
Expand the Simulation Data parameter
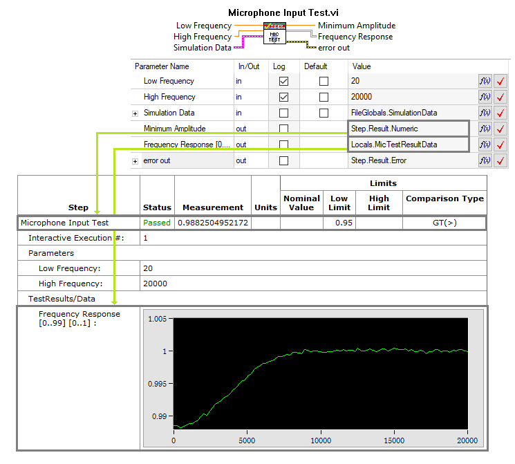(x=135, y=113)
